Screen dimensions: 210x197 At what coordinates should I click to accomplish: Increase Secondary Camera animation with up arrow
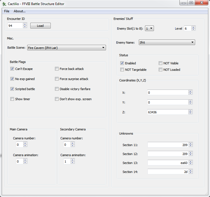pyautogui.click(x=73, y=160)
